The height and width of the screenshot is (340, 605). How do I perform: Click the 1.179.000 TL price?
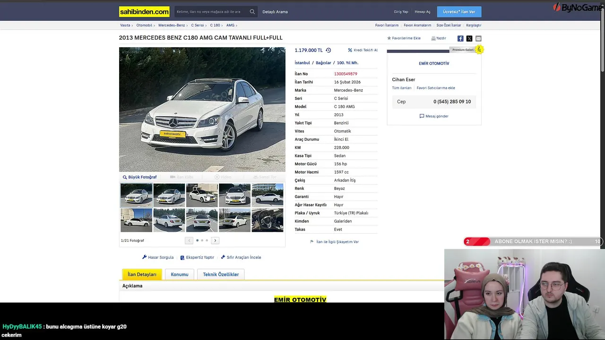point(309,50)
